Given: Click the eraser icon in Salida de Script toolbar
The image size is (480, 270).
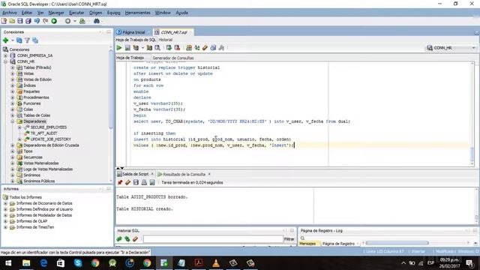Looking at the screenshot, I should (x=127, y=182).
